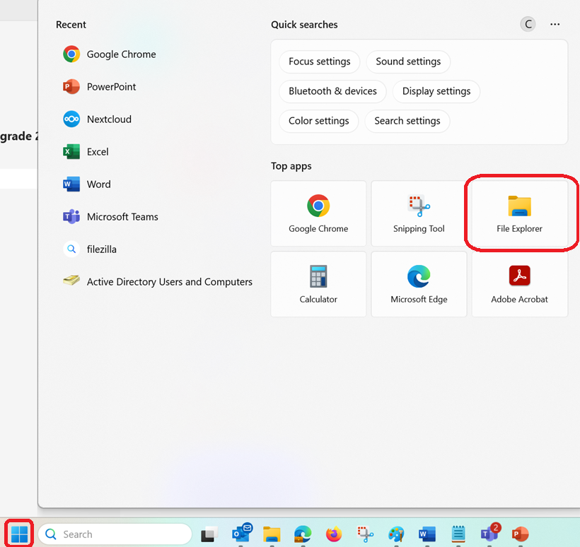Open the three-dot more options menu
580x547 pixels.
(555, 25)
